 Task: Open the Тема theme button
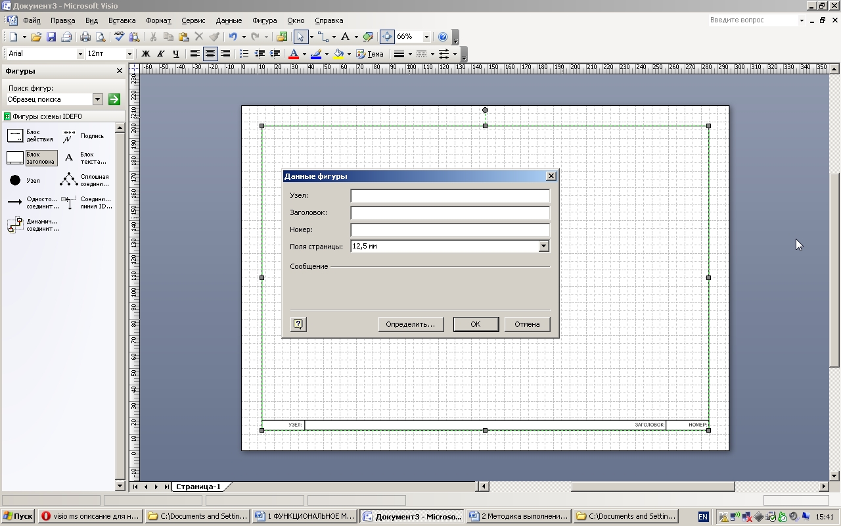(x=370, y=54)
